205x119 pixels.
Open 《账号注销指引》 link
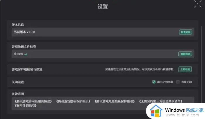pos(25,106)
